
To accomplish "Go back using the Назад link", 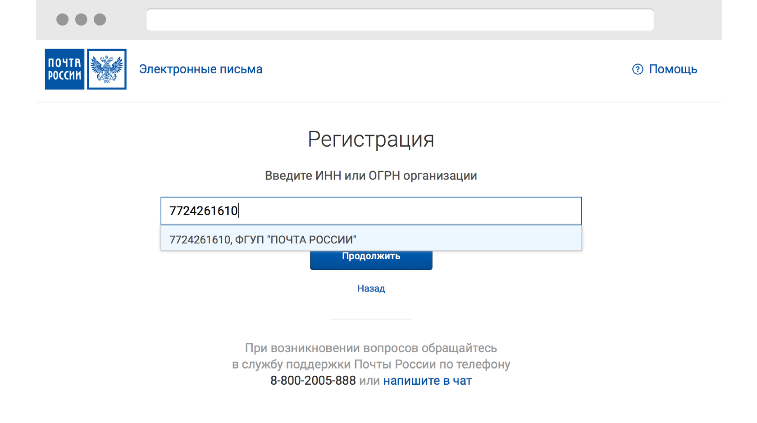I will coord(371,288).
